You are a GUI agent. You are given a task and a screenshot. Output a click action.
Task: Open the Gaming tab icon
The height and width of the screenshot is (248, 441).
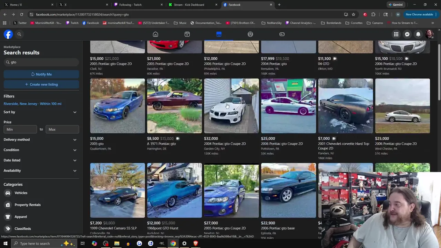click(x=282, y=34)
